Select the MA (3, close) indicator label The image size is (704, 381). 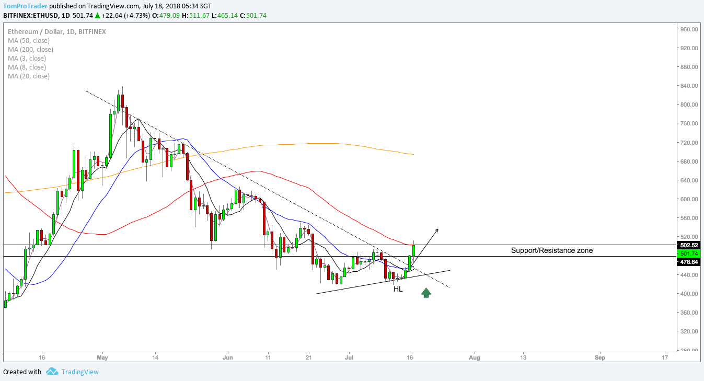[27, 58]
